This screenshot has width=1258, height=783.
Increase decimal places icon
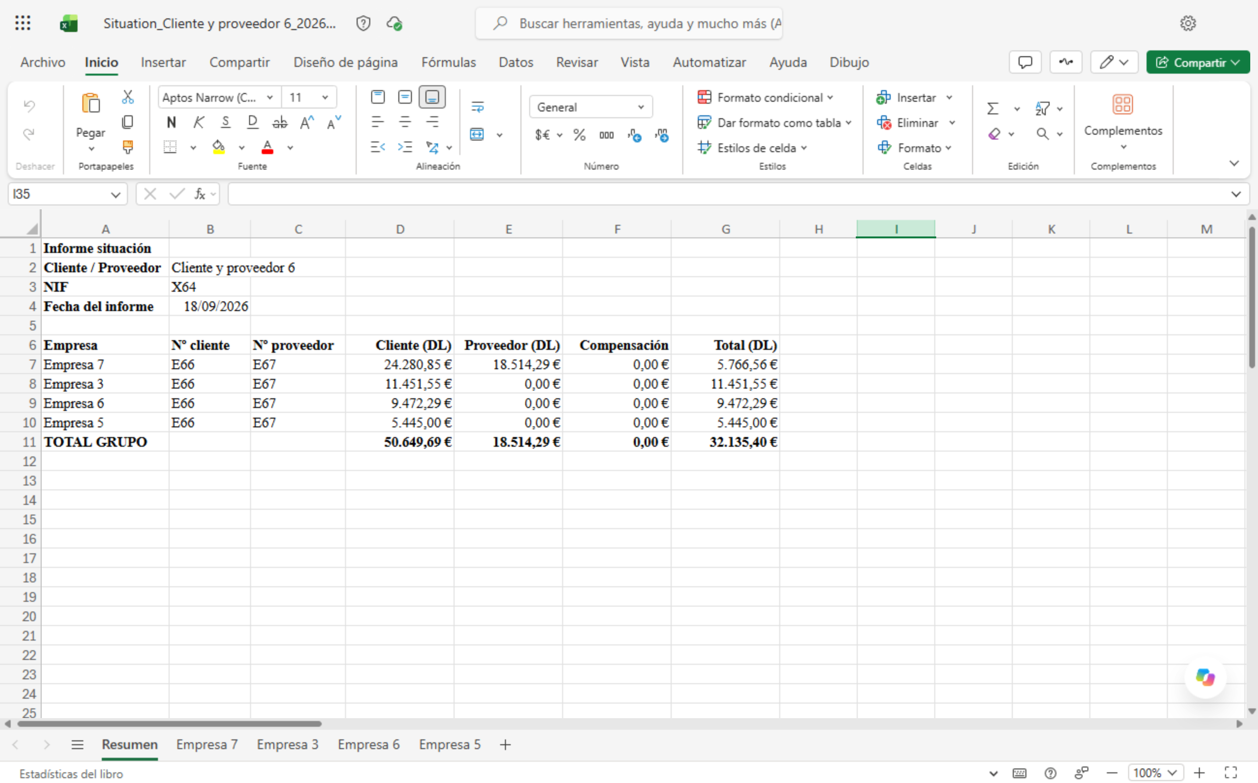click(x=634, y=135)
